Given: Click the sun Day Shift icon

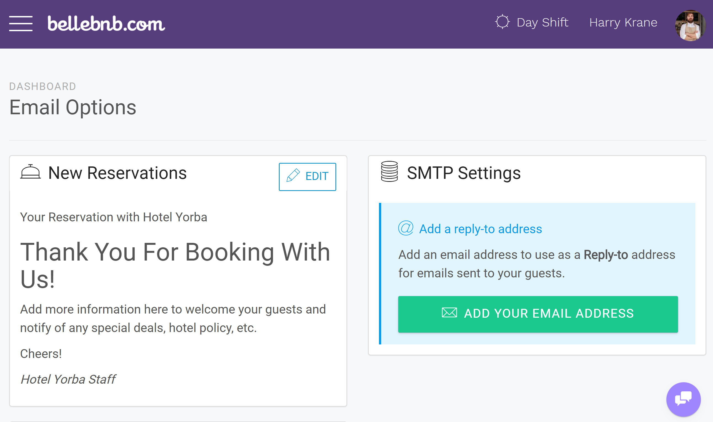Looking at the screenshot, I should (502, 22).
